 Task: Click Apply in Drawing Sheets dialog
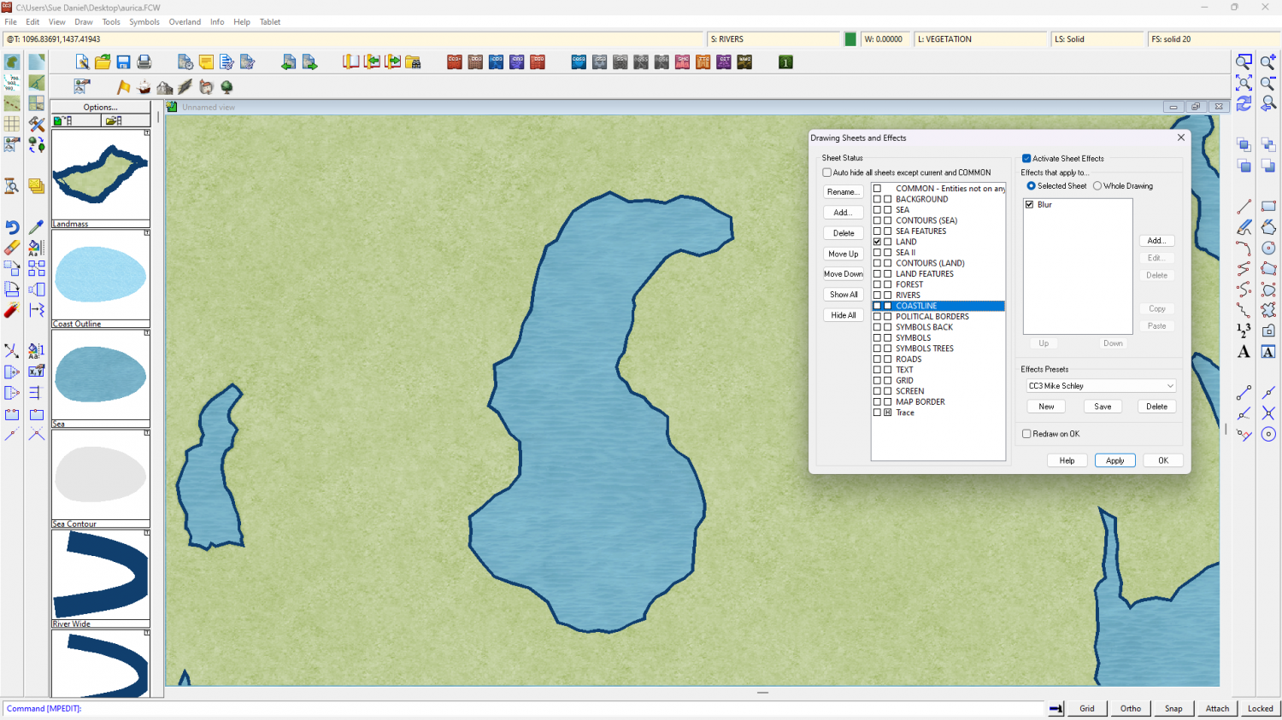pos(1115,460)
